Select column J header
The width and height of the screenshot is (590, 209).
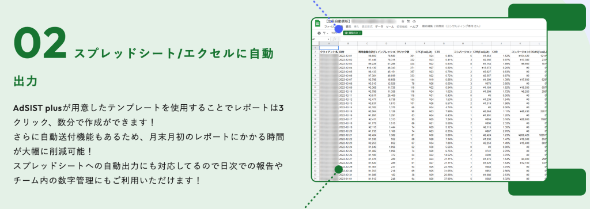501,44
